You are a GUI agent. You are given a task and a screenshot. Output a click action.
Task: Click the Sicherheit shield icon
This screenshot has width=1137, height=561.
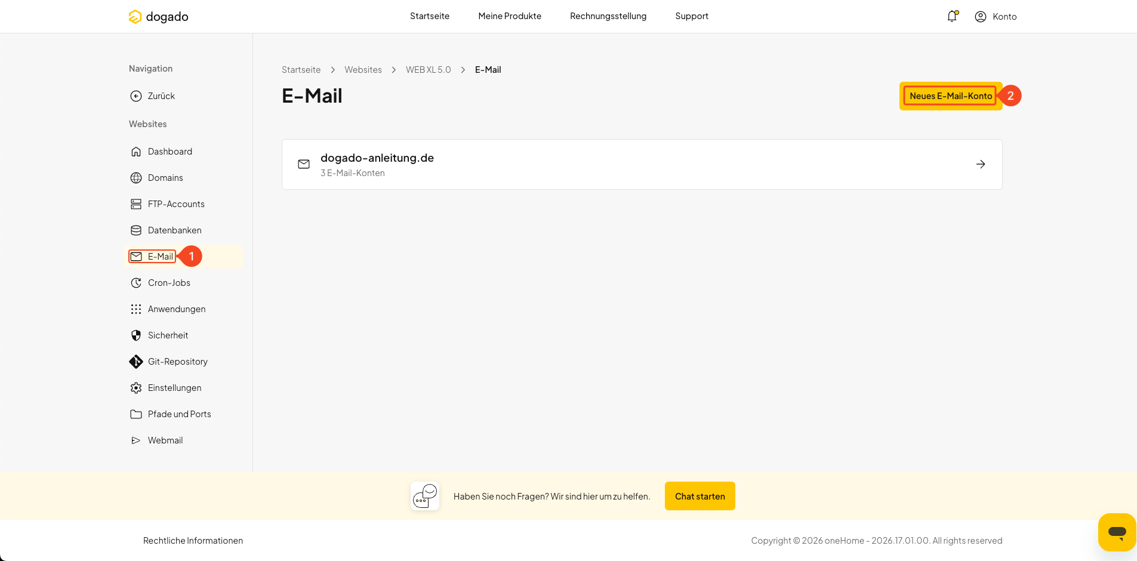coord(136,335)
